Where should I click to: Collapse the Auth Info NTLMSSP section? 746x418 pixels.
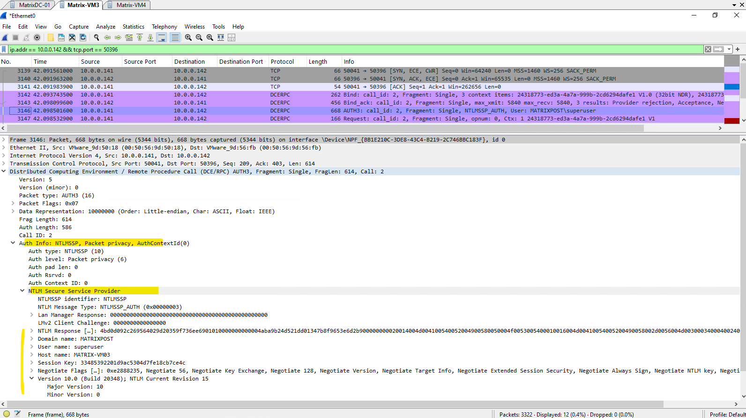[13, 243]
